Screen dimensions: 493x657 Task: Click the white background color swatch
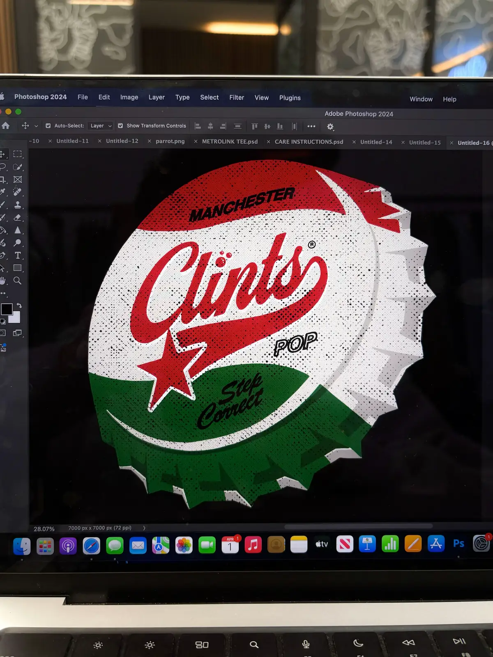(15, 317)
